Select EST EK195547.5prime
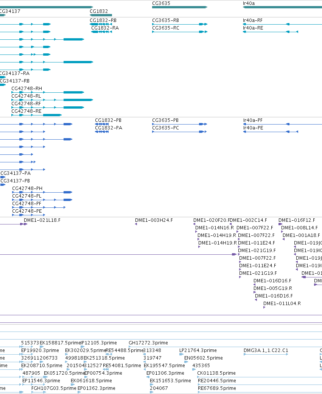The height and width of the screenshot is (394, 322). pos(164,365)
